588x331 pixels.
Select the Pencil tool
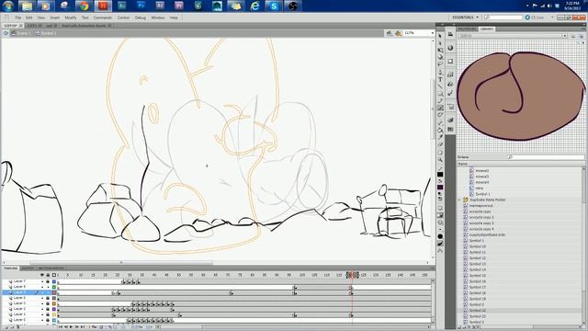[440, 100]
